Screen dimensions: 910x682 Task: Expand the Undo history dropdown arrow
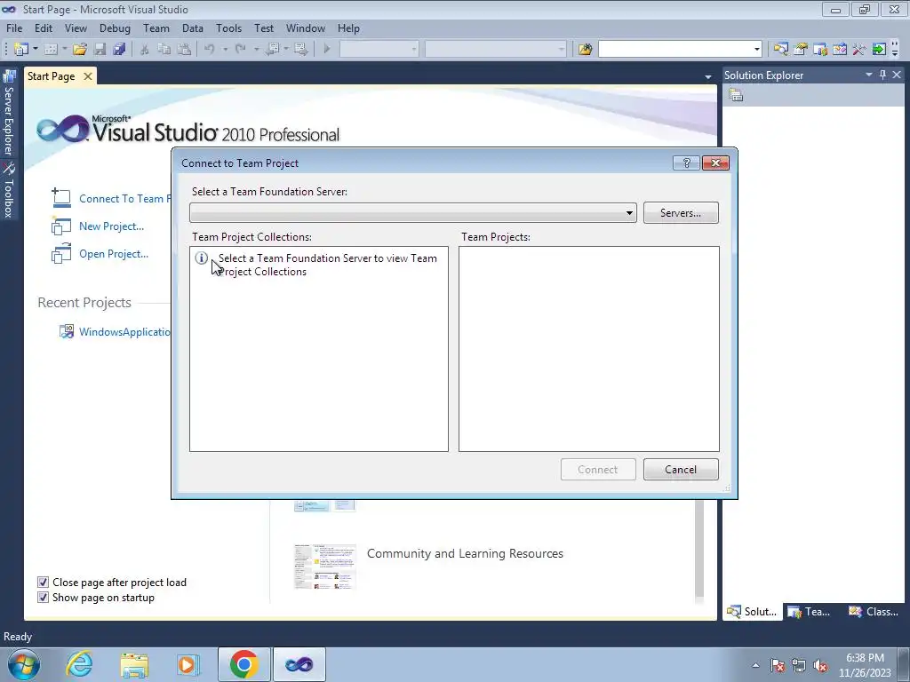(225, 50)
